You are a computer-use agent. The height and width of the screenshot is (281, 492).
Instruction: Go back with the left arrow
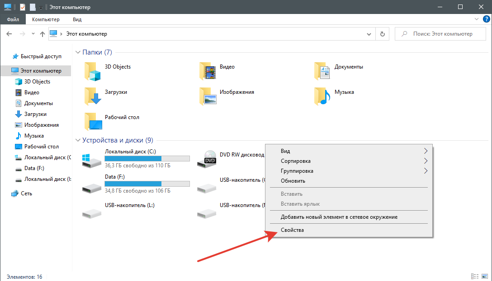9,34
